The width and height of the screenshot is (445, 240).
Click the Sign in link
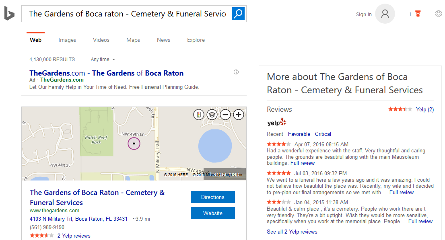(x=364, y=14)
